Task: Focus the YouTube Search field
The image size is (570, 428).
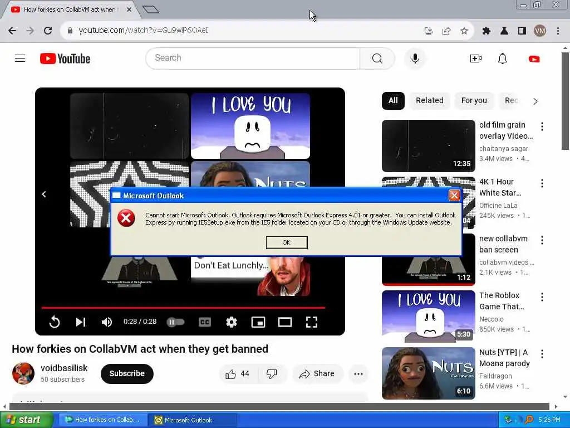Action: coord(253,58)
